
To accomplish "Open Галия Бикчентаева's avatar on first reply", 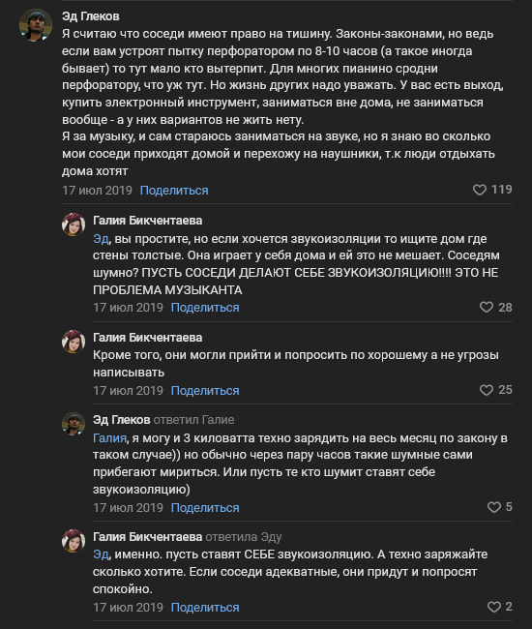I will [74, 225].
